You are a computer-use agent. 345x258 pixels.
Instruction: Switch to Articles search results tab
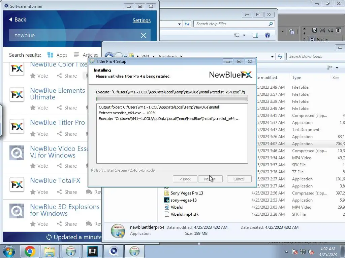tap(86, 55)
